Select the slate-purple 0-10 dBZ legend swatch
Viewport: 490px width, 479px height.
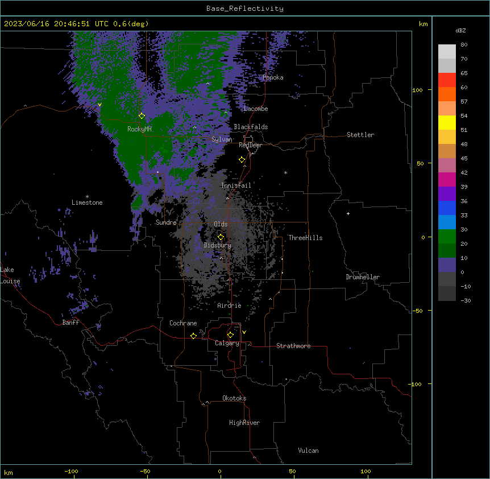(x=447, y=265)
